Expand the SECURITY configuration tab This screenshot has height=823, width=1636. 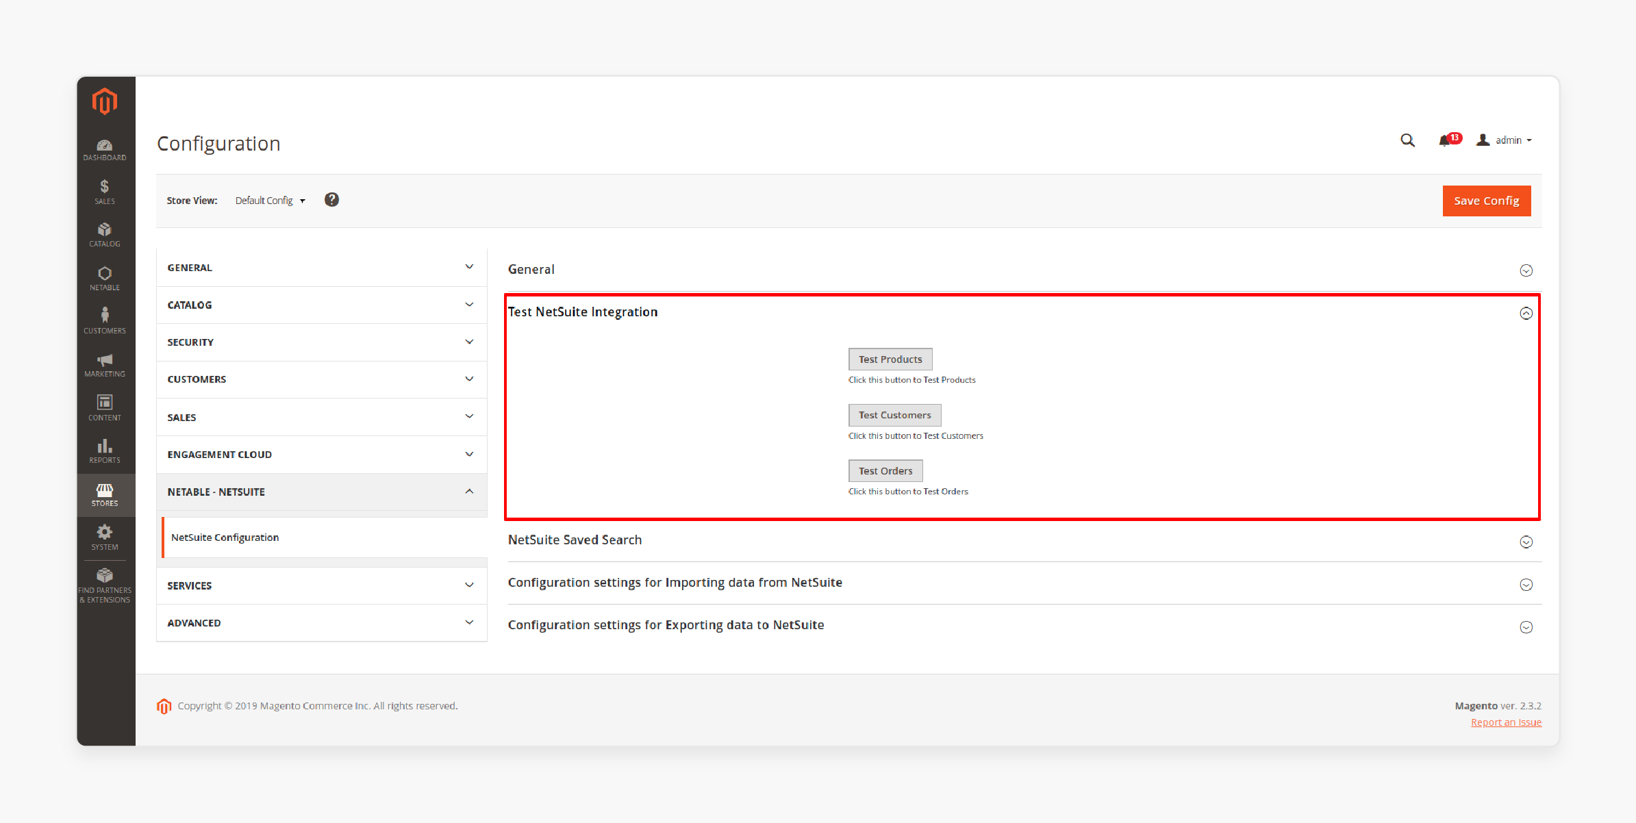(x=321, y=342)
